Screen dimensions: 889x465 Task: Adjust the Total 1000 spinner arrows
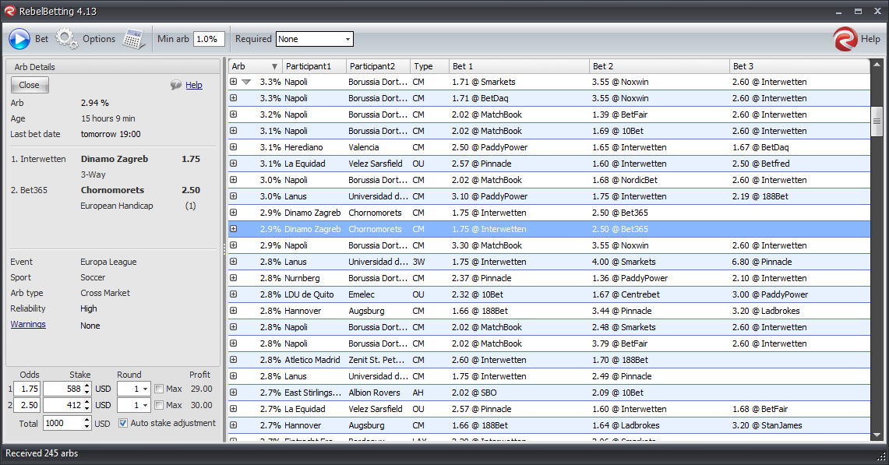(86, 423)
